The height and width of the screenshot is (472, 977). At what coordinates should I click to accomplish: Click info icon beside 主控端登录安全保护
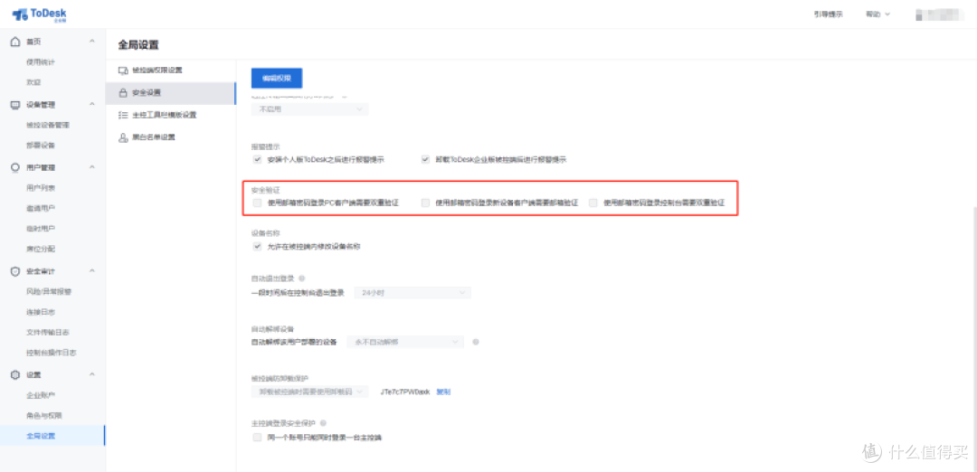click(323, 423)
